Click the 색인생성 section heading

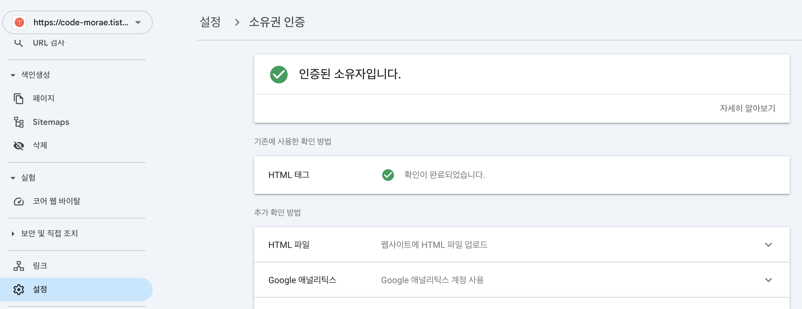click(36, 75)
